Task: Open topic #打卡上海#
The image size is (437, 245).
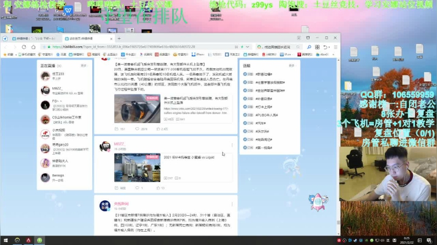Action: (263, 107)
